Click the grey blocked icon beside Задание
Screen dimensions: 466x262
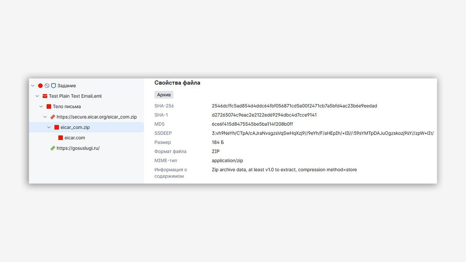[x=47, y=86]
